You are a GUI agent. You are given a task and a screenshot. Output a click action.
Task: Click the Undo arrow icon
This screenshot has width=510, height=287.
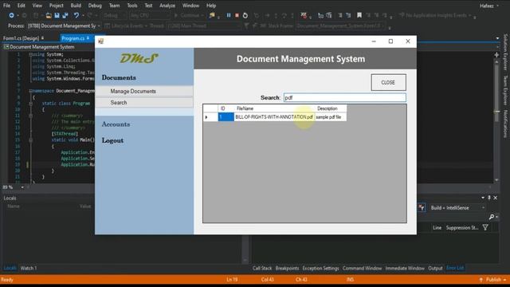pos(76,15)
